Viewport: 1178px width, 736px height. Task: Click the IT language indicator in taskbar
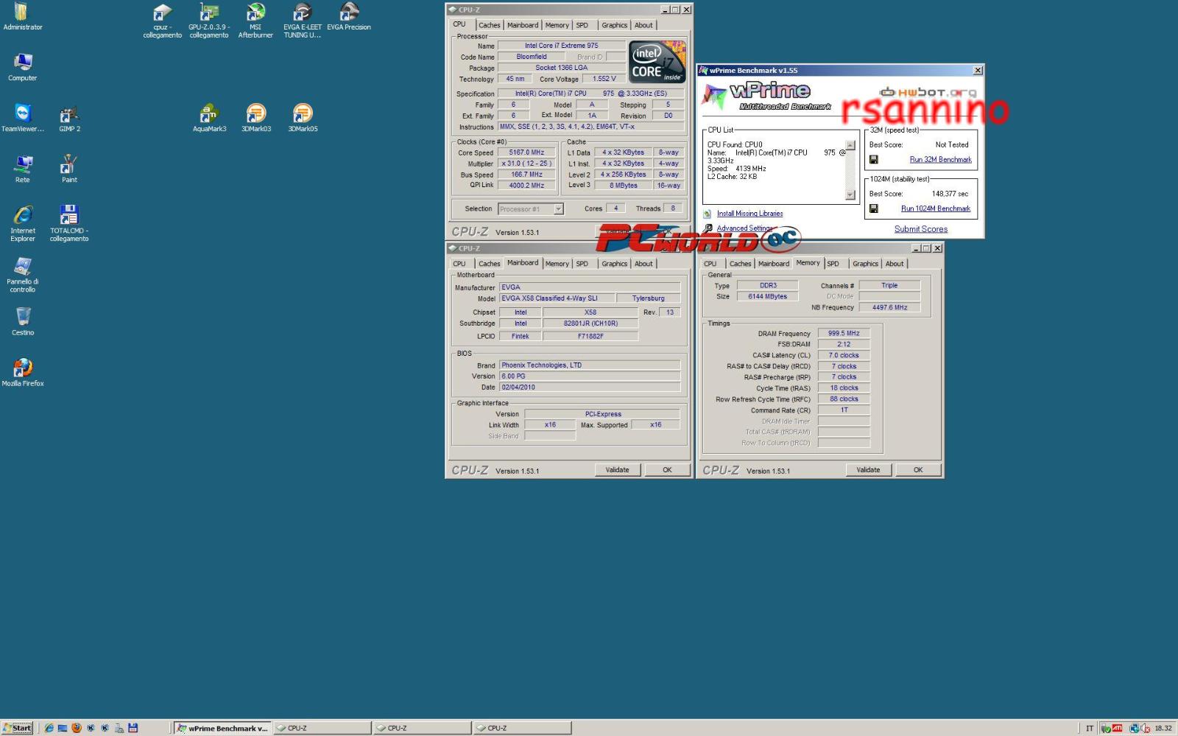tap(1090, 729)
